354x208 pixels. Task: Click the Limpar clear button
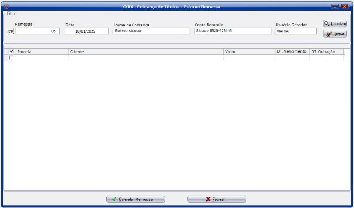click(335, 34)
